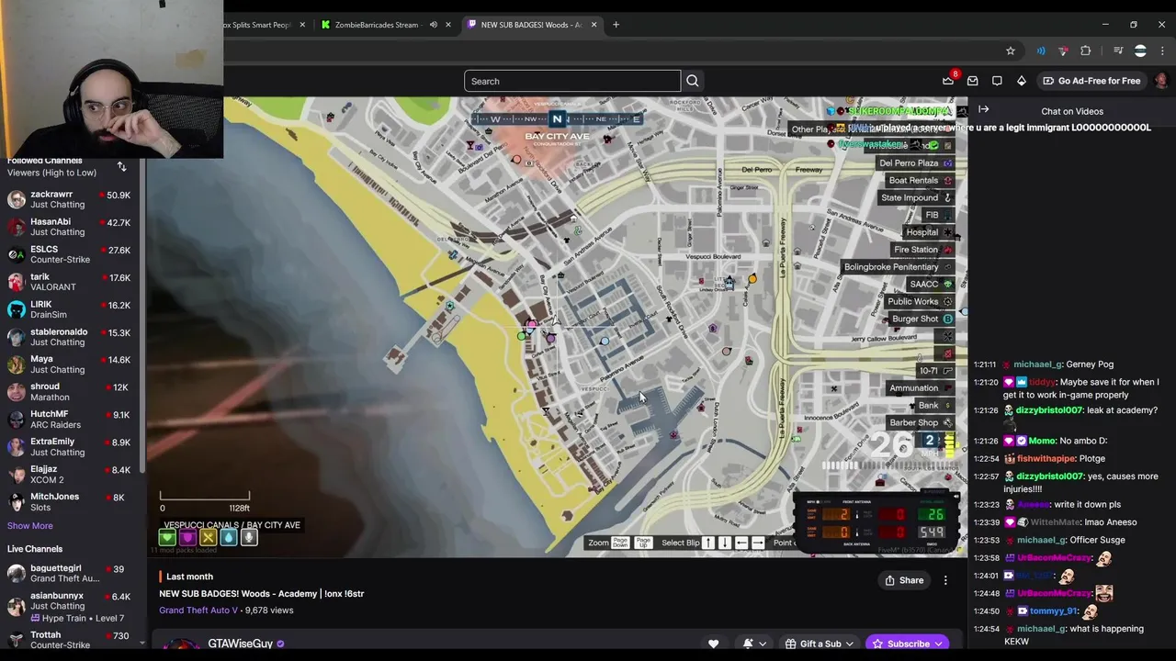Click the sidebar scroll down arrow

coord(141,644)
